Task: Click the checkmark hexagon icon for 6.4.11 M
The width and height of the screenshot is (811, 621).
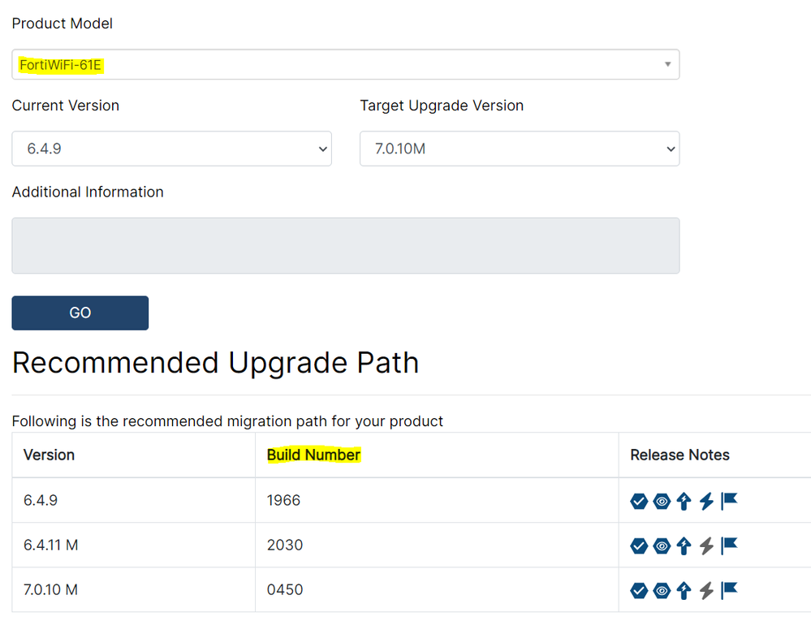Action: pyautogui.click(x=639, y=546)
